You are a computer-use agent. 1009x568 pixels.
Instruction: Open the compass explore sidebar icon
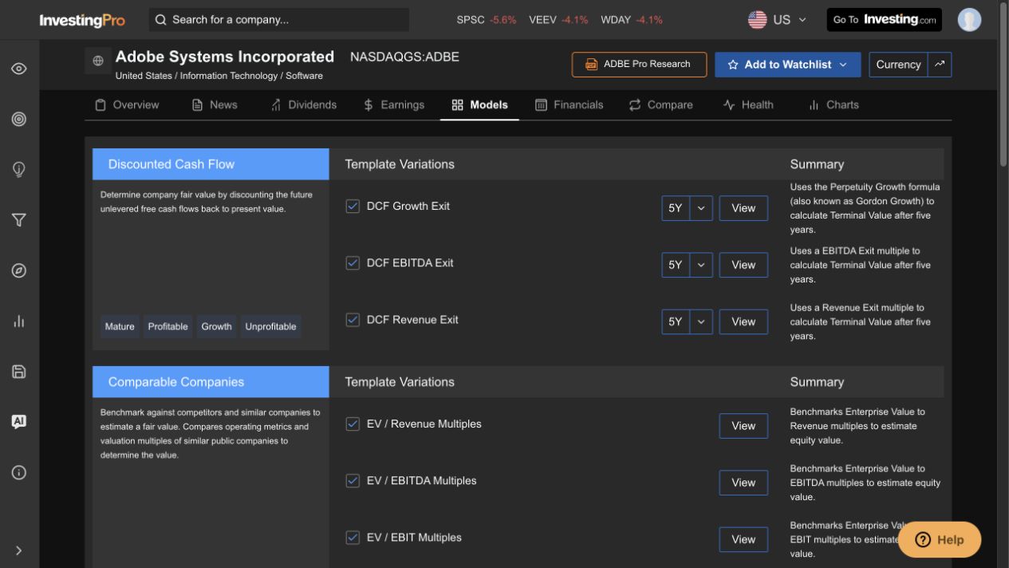point(19,270)
